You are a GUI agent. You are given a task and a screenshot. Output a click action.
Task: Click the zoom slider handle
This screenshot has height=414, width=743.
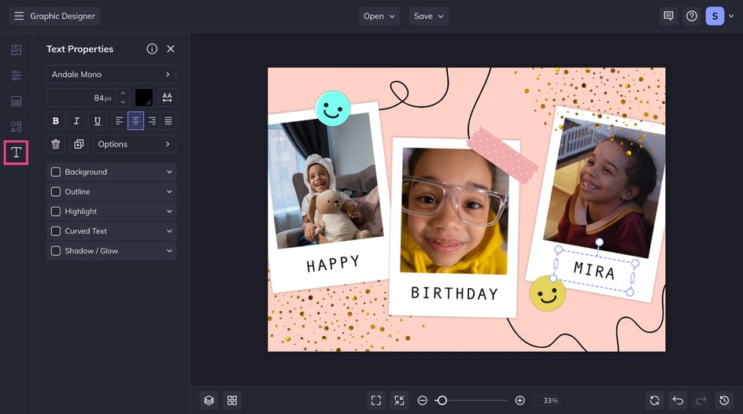click(442, 401)
